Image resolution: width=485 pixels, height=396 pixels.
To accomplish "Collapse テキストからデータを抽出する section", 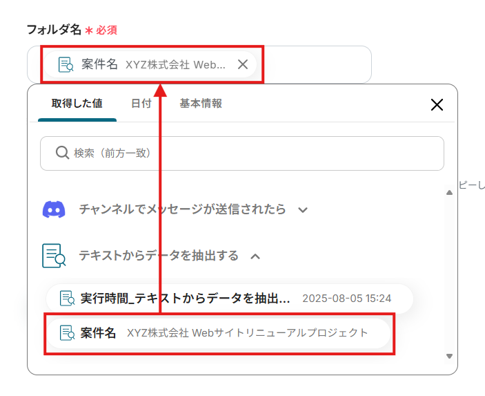I will (x=152, y=256).
